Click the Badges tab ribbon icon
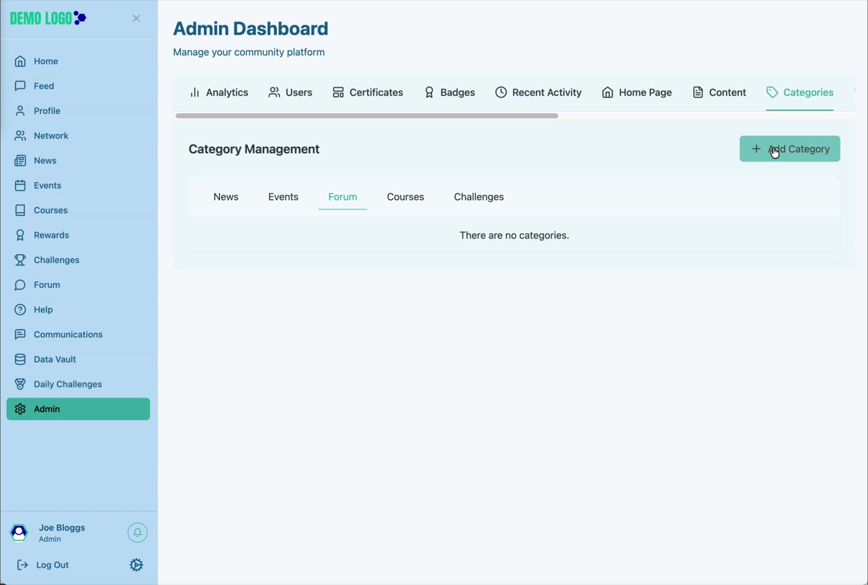This screenshot has width=868, height=585. tap(429, 92)
